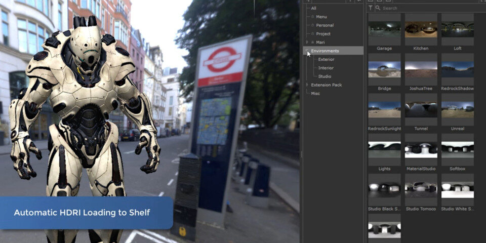Select the MaterialStudio HDRI thumbnail

[421, 149]
